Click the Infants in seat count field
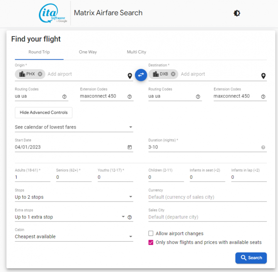278x272 pixels. 207,177
